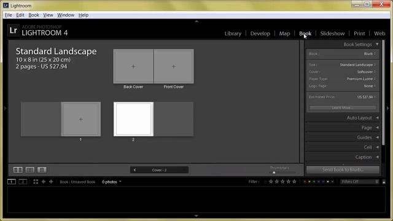Open Grid view from filmstrip bar
This screenshot has width=393, height=221.
[36, 182]
